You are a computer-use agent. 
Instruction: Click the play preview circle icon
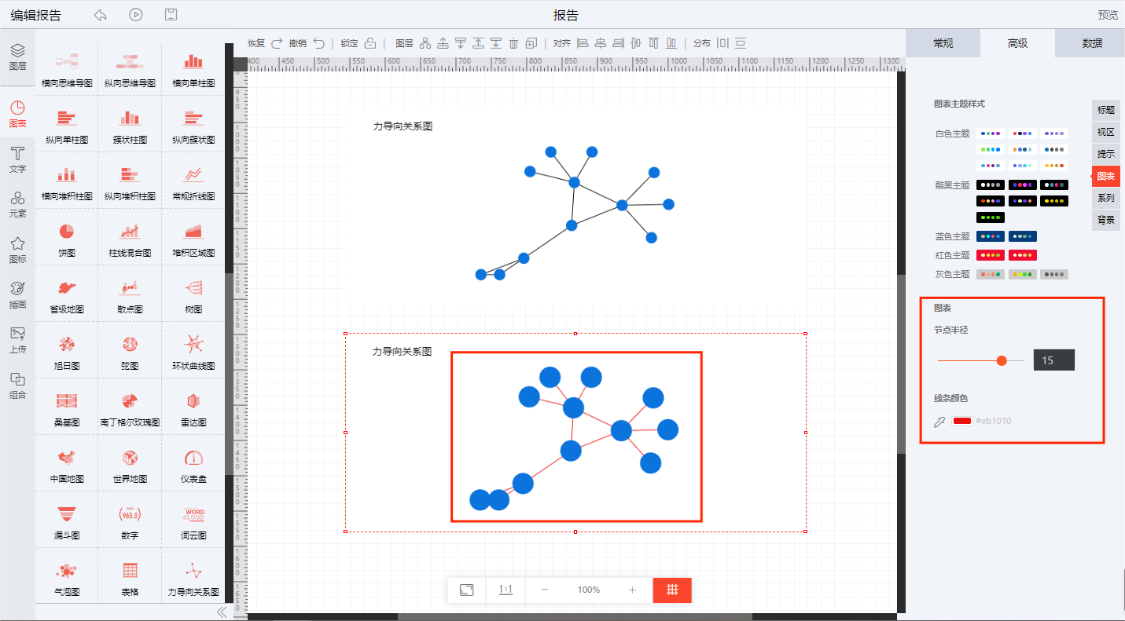click(x=136, y=15)
